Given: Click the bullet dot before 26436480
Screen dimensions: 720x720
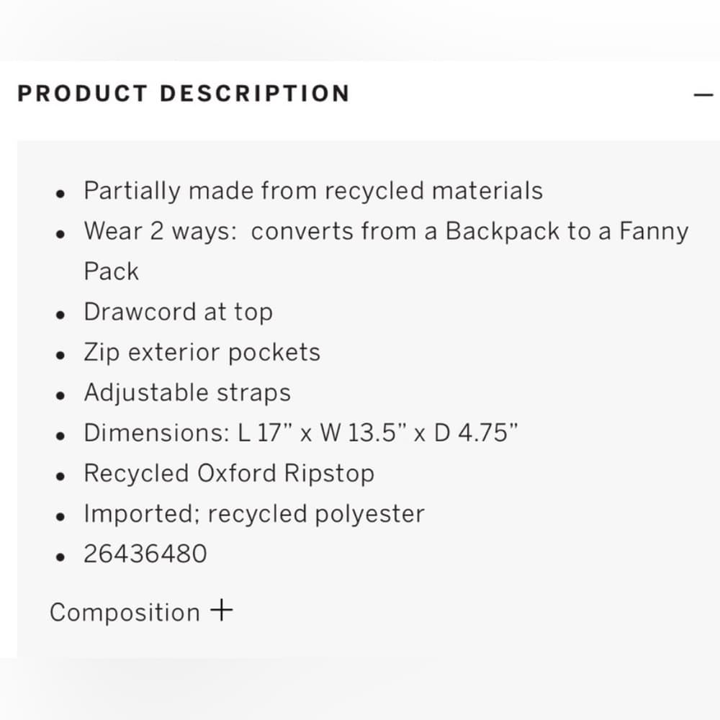Looking at the screenshot, I should point(60,557).
